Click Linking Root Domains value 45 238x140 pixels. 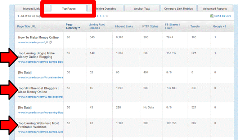click(91, 88)
